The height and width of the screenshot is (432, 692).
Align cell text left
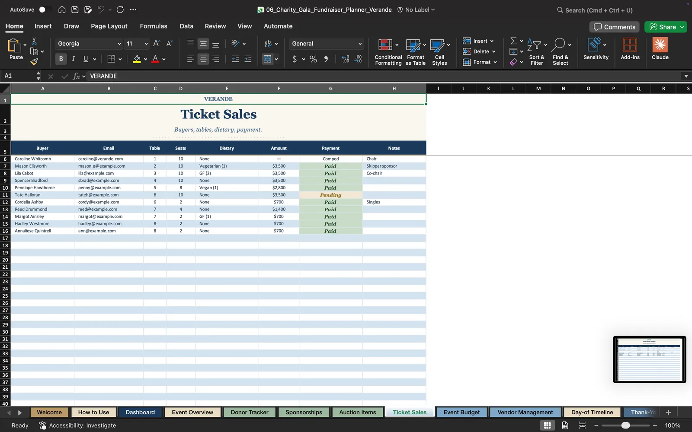click(191, 59)
